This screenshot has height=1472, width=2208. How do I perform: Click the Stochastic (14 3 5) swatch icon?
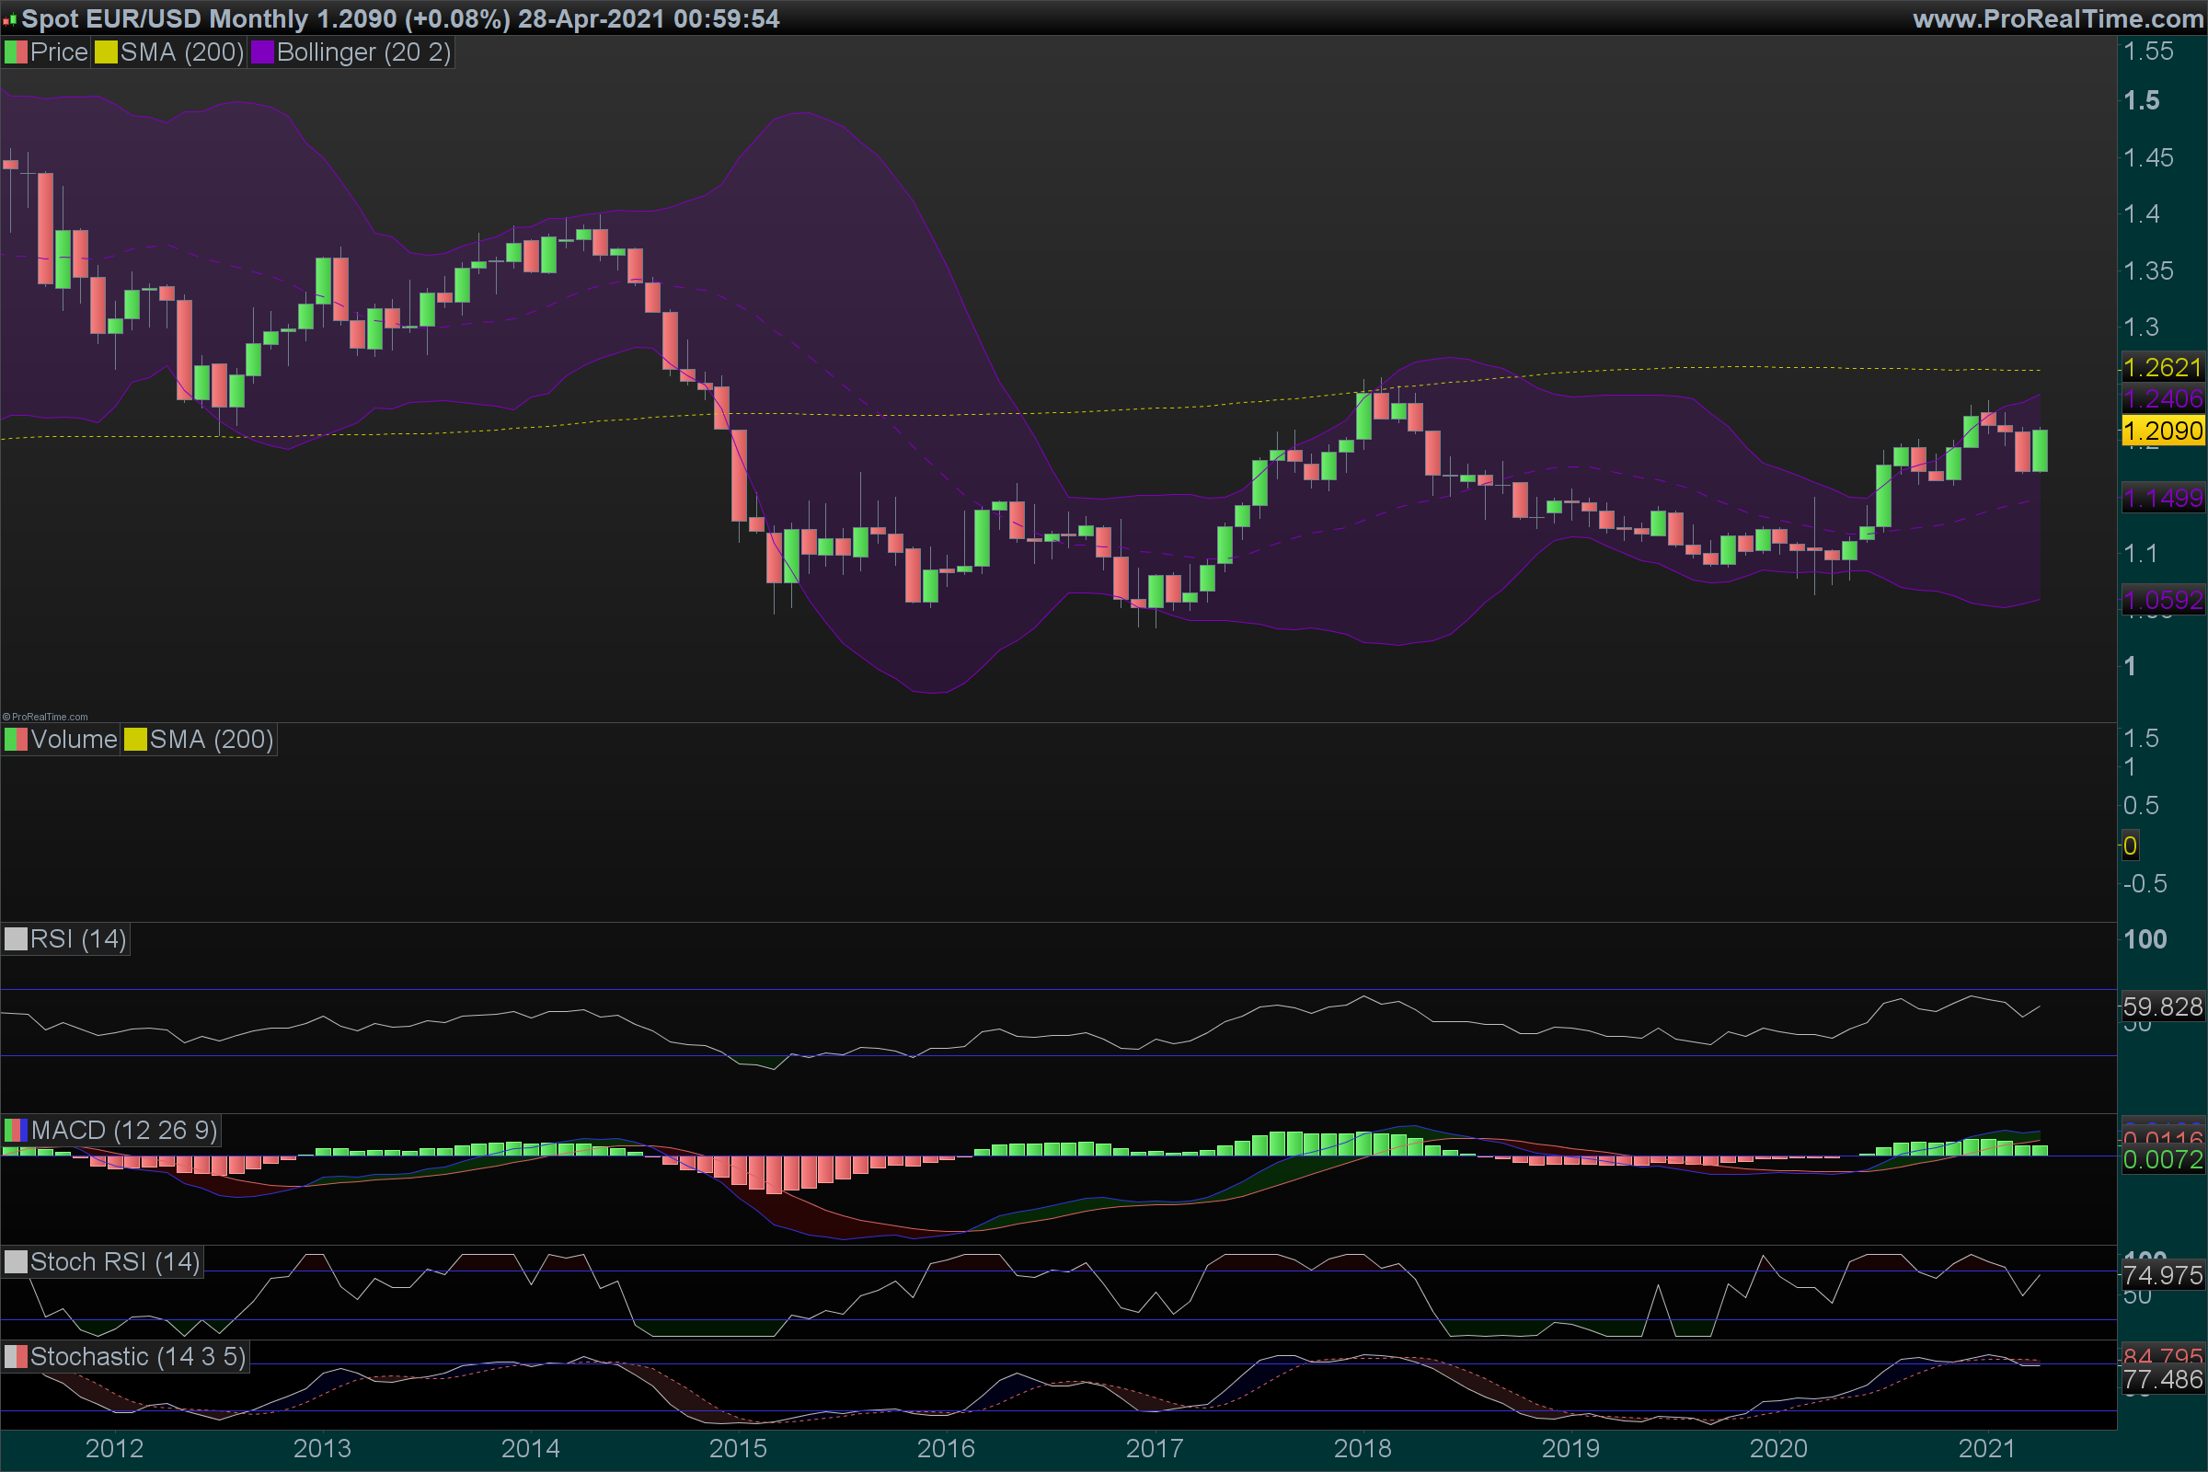[16, 1356]
